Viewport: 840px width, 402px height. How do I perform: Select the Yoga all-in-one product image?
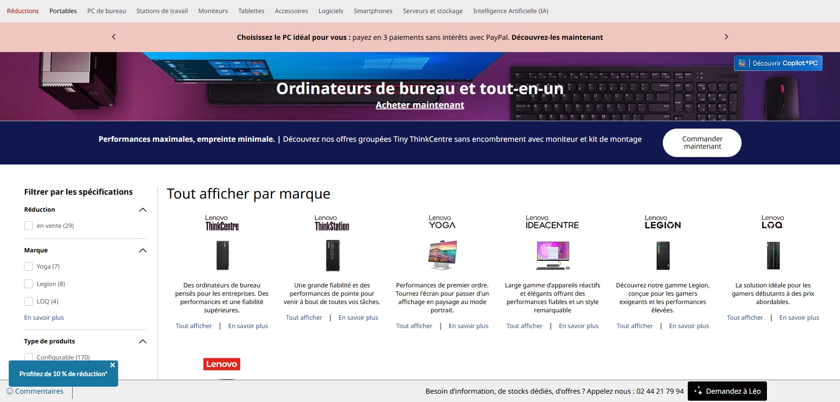coord(442,255)
